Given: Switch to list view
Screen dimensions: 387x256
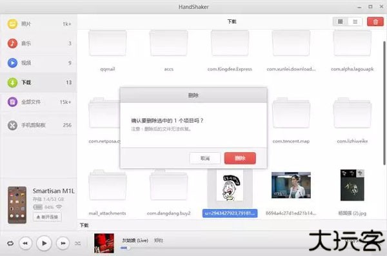Looking at the screenshot, I should (x=355, y=22).
